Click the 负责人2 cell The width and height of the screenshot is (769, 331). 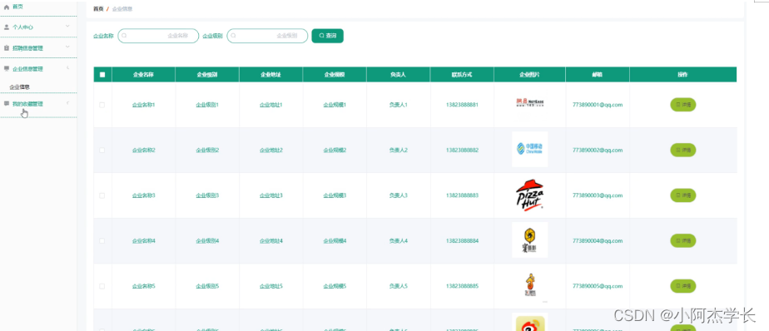(398, 150)
